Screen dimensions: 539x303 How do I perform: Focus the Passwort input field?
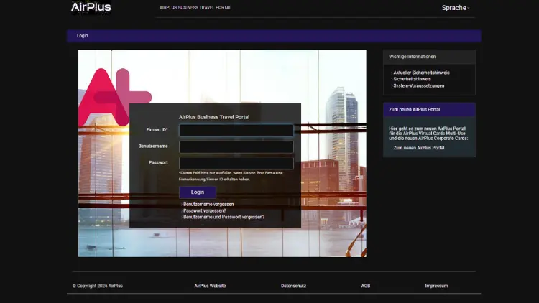click(x=236, y=163)
